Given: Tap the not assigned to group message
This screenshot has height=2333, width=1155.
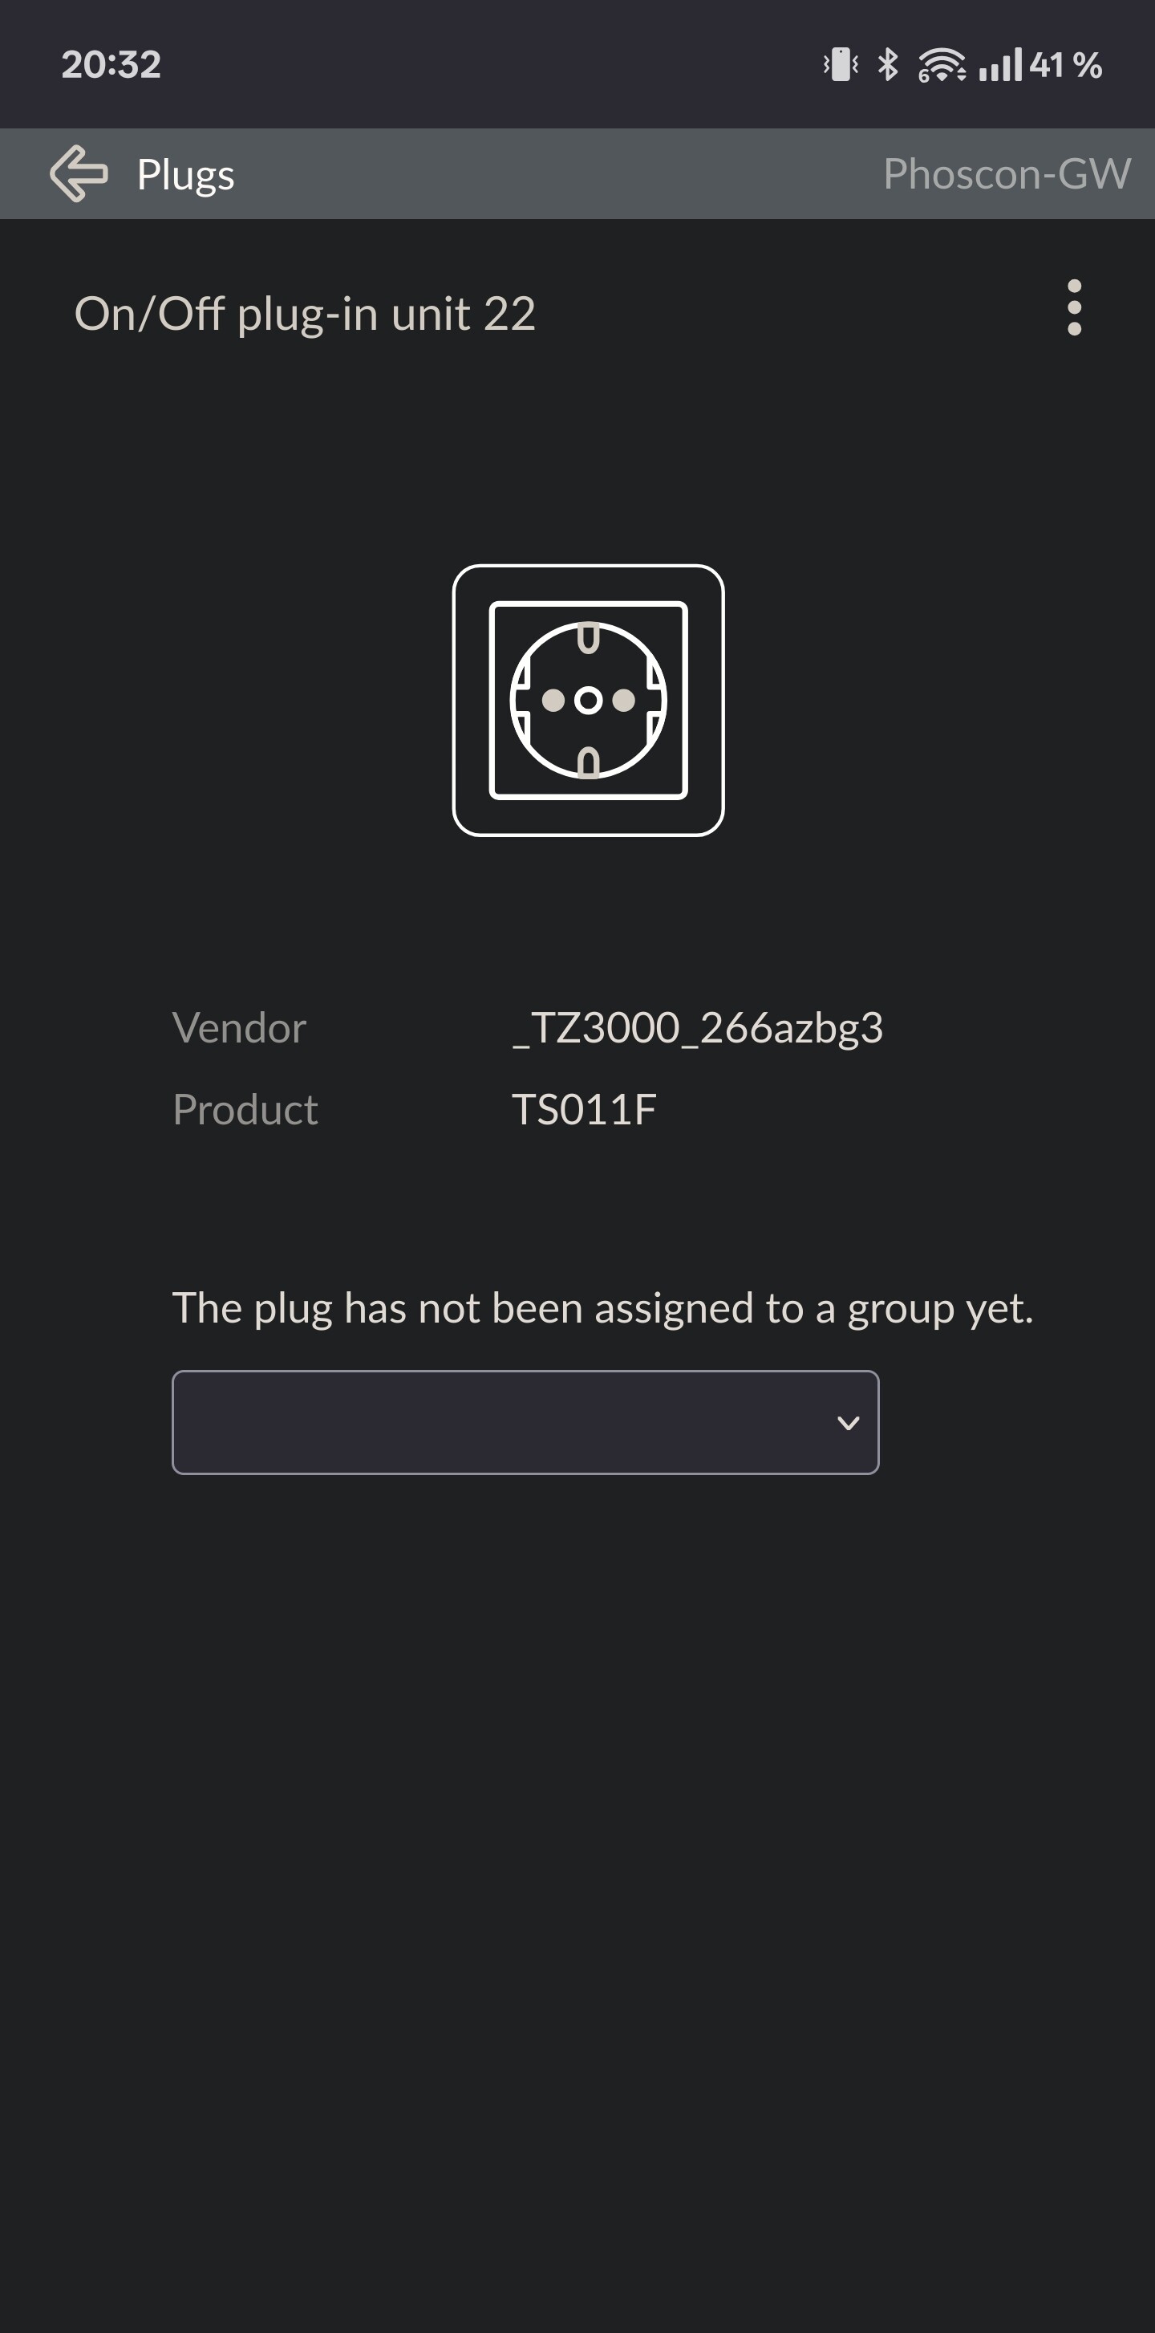Looking at the screenshot, I should pos(603,1309).
